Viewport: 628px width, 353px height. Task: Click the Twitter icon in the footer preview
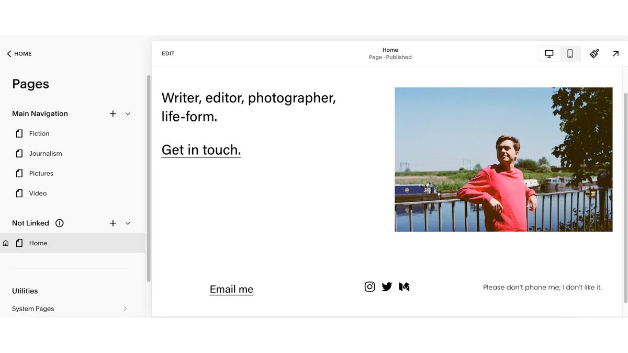[x=387, y=287]
